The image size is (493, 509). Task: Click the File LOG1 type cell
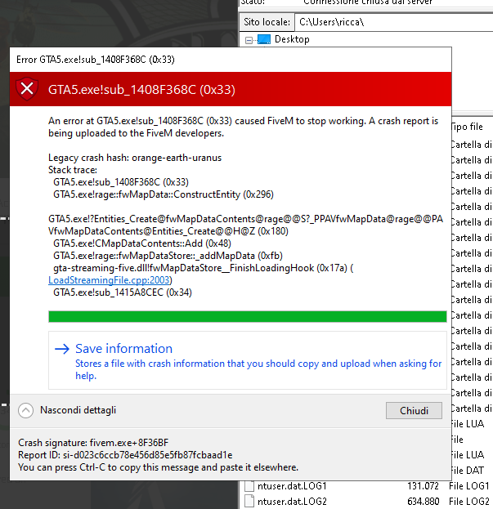pyautogui.click(x=469, y=486)
